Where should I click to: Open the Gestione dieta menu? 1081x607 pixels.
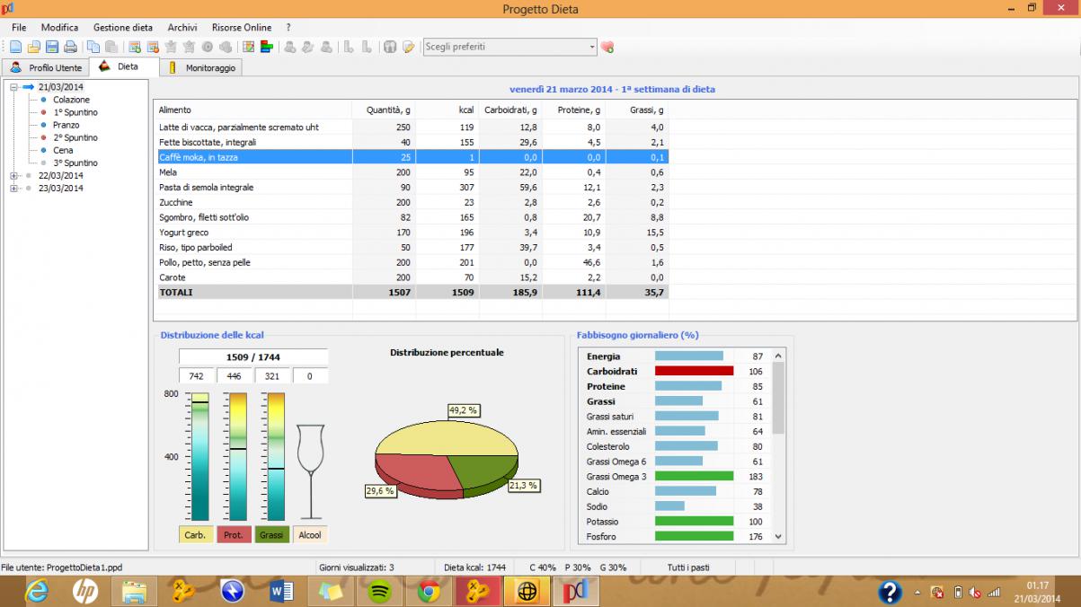click(123, 28)
